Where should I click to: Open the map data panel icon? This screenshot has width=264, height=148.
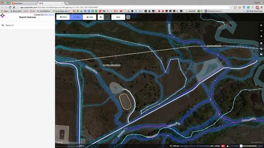[x=261, y=49]
